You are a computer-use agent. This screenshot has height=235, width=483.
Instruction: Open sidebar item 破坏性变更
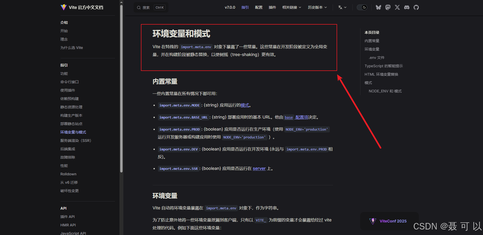point(69,191)
